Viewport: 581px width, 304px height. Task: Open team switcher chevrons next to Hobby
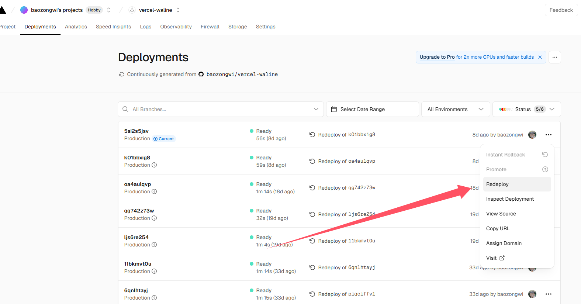[x=108, y=10]
